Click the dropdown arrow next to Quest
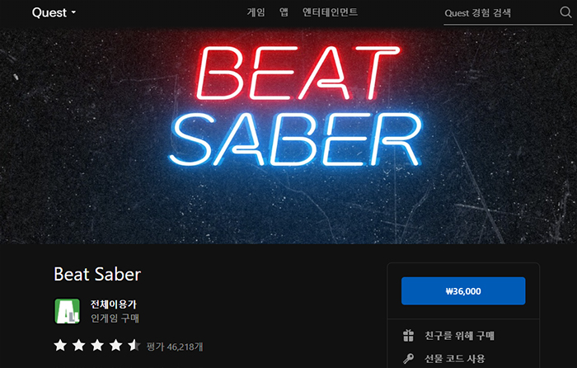The width and height of the screenshot is (577, 368). tap(73, 12)
